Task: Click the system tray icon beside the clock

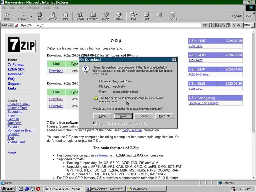Action: pos(233,189)
